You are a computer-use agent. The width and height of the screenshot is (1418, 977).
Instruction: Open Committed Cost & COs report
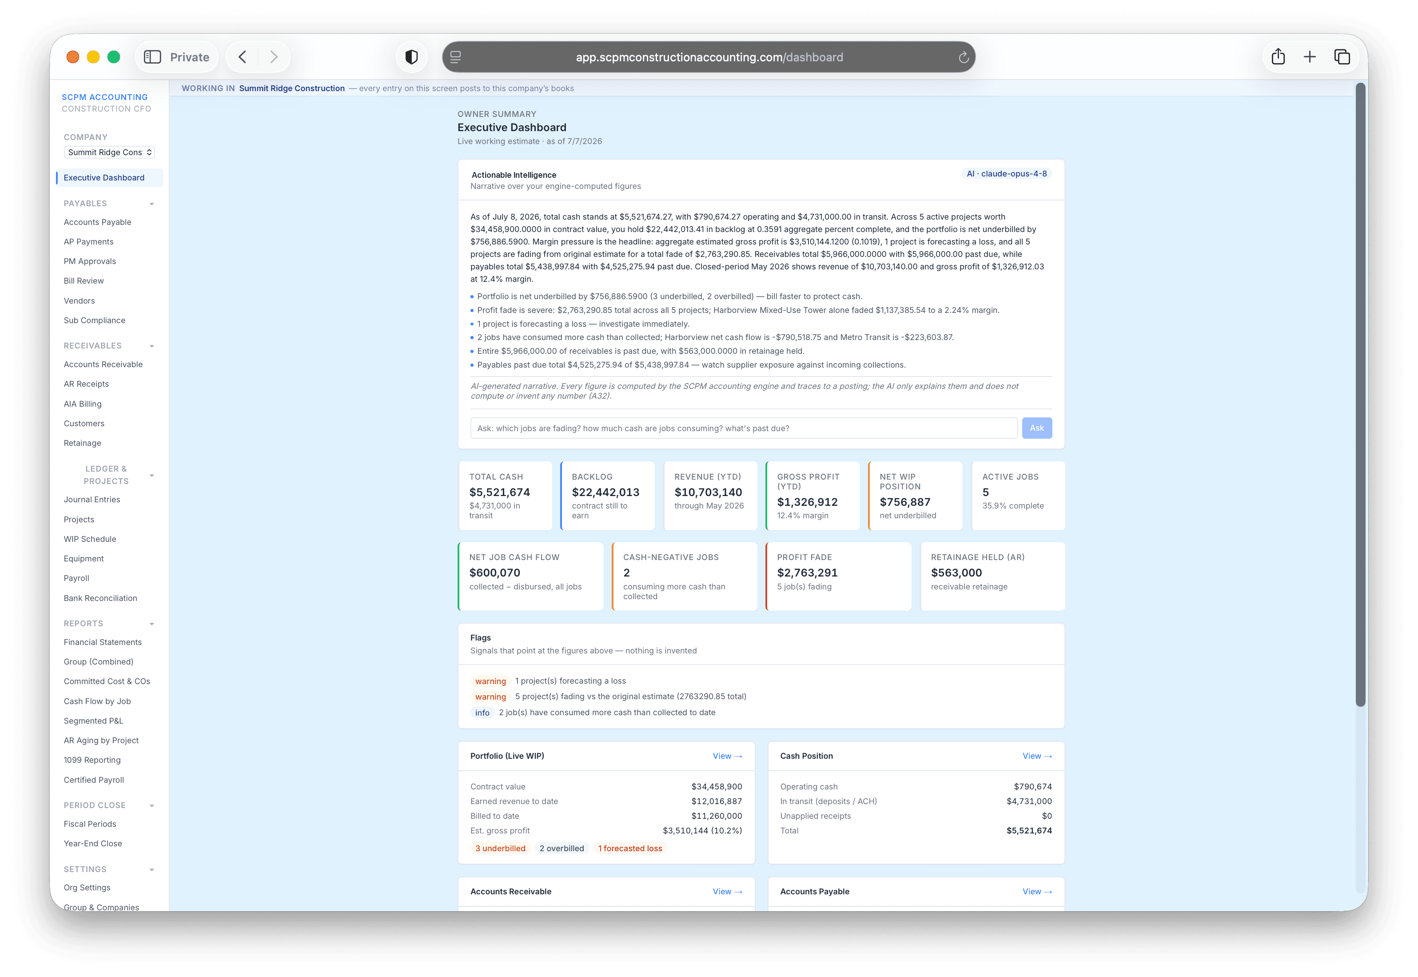pyautogui.click(x=107, y=681)
